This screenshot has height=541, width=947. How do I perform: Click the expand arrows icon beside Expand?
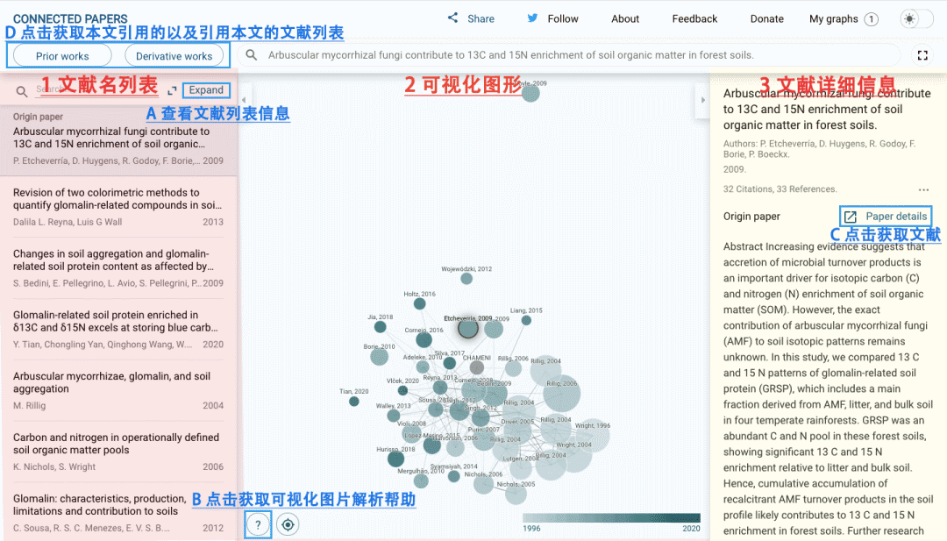172,90
